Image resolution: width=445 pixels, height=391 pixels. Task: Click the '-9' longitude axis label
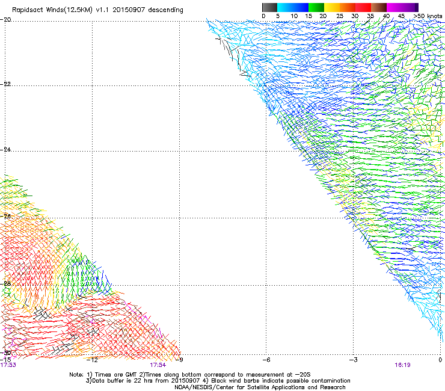pyautogui.click(x=179, y=360)
